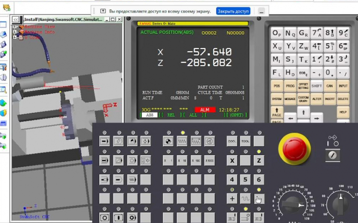Expand the G Code tree node
The width and height of the screenshot is (358, 223).
(x=15, y=37)
